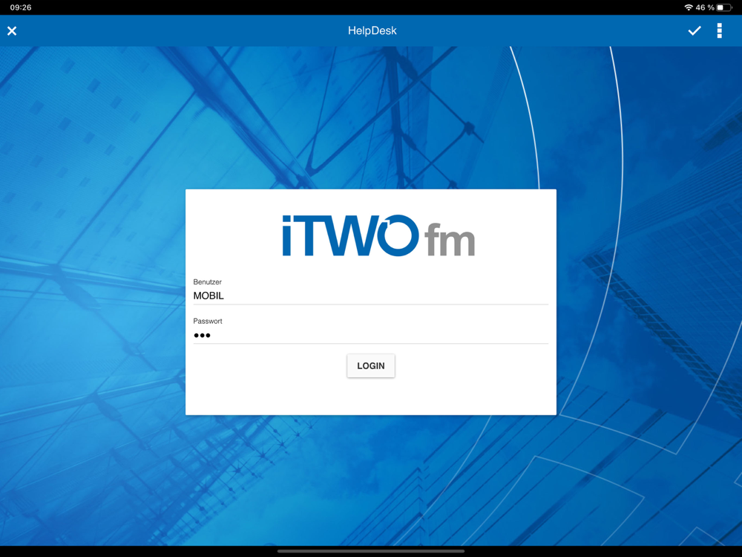The image size is (742, 557).
Task: Tap the home indicator bar at bottom
Action: click(371, 551)
